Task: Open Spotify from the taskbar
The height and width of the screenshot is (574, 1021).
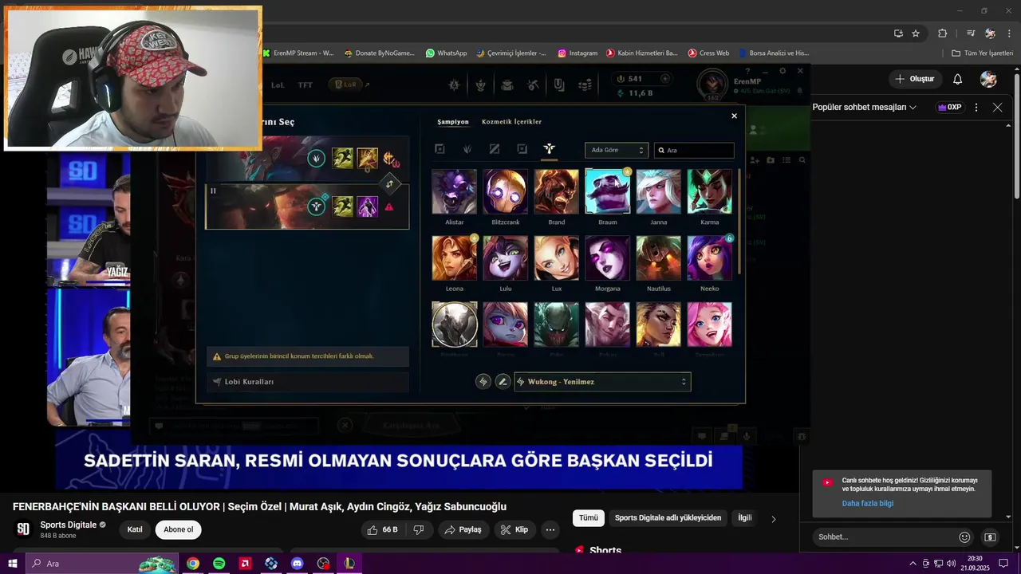Action: tap(219, 564)
